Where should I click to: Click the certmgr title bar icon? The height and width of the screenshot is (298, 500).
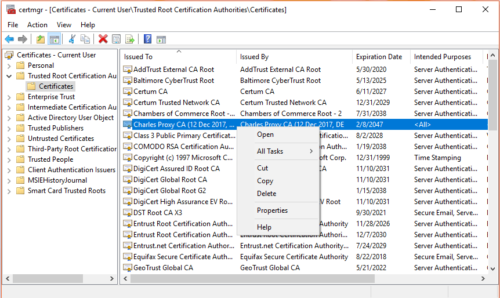(x=11, y=9)
